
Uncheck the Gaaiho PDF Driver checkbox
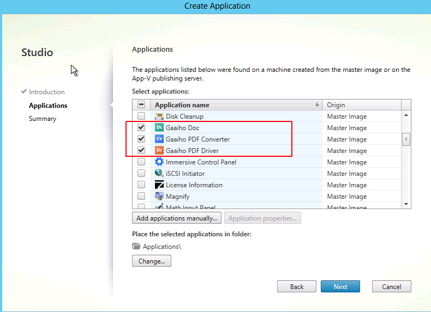pos(141,150)
